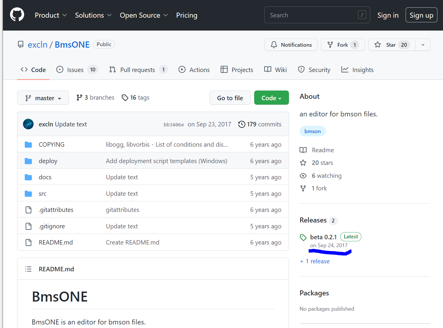
Task: Click the docs folder icon
Action: 28,177
